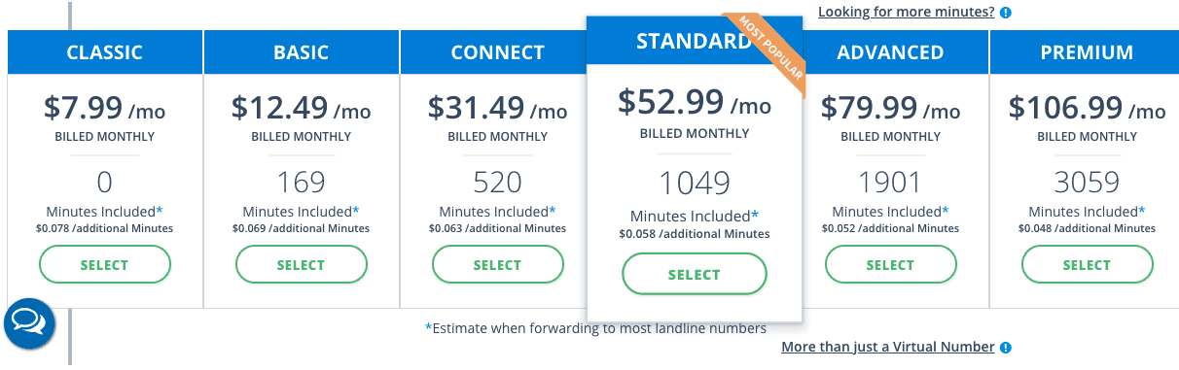Click info icon beside More than just a Virtual Number
This screenshot has width=1179, height=370.
coord(1006,348)
